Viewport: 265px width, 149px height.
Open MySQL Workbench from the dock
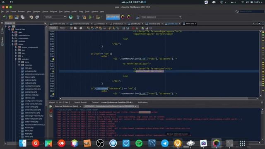[x=152, y=143]
